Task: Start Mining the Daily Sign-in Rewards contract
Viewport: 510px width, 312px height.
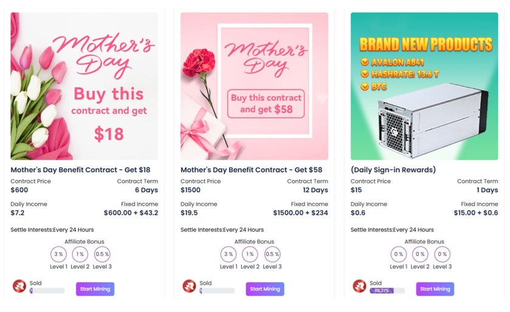Action: [435, 289]
